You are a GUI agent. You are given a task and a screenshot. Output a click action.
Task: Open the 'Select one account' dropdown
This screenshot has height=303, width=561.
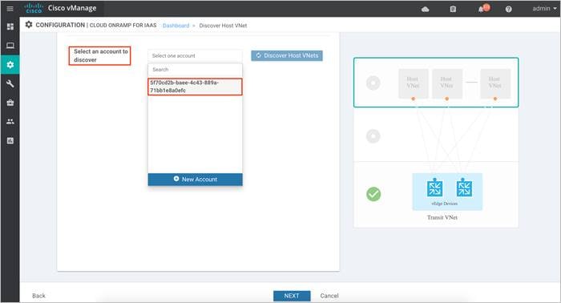(195, 56)
